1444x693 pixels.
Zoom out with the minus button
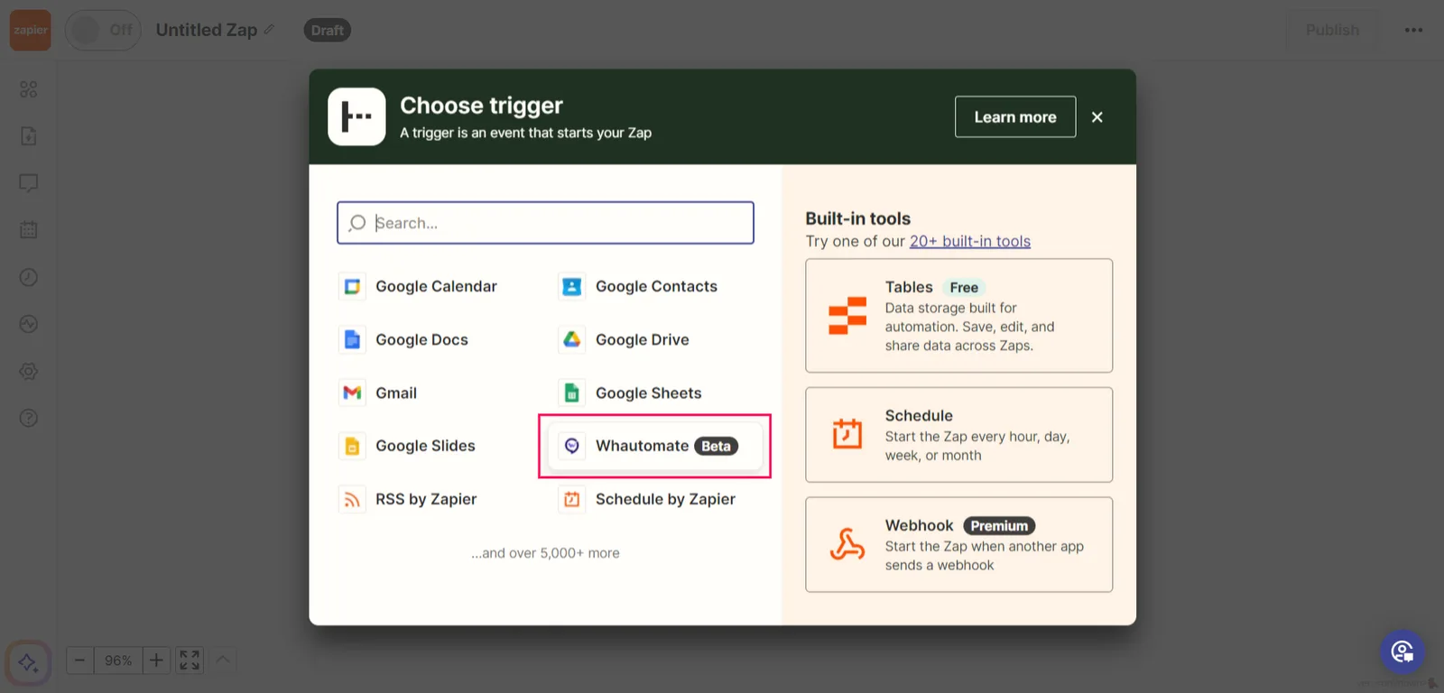[79, 661]
